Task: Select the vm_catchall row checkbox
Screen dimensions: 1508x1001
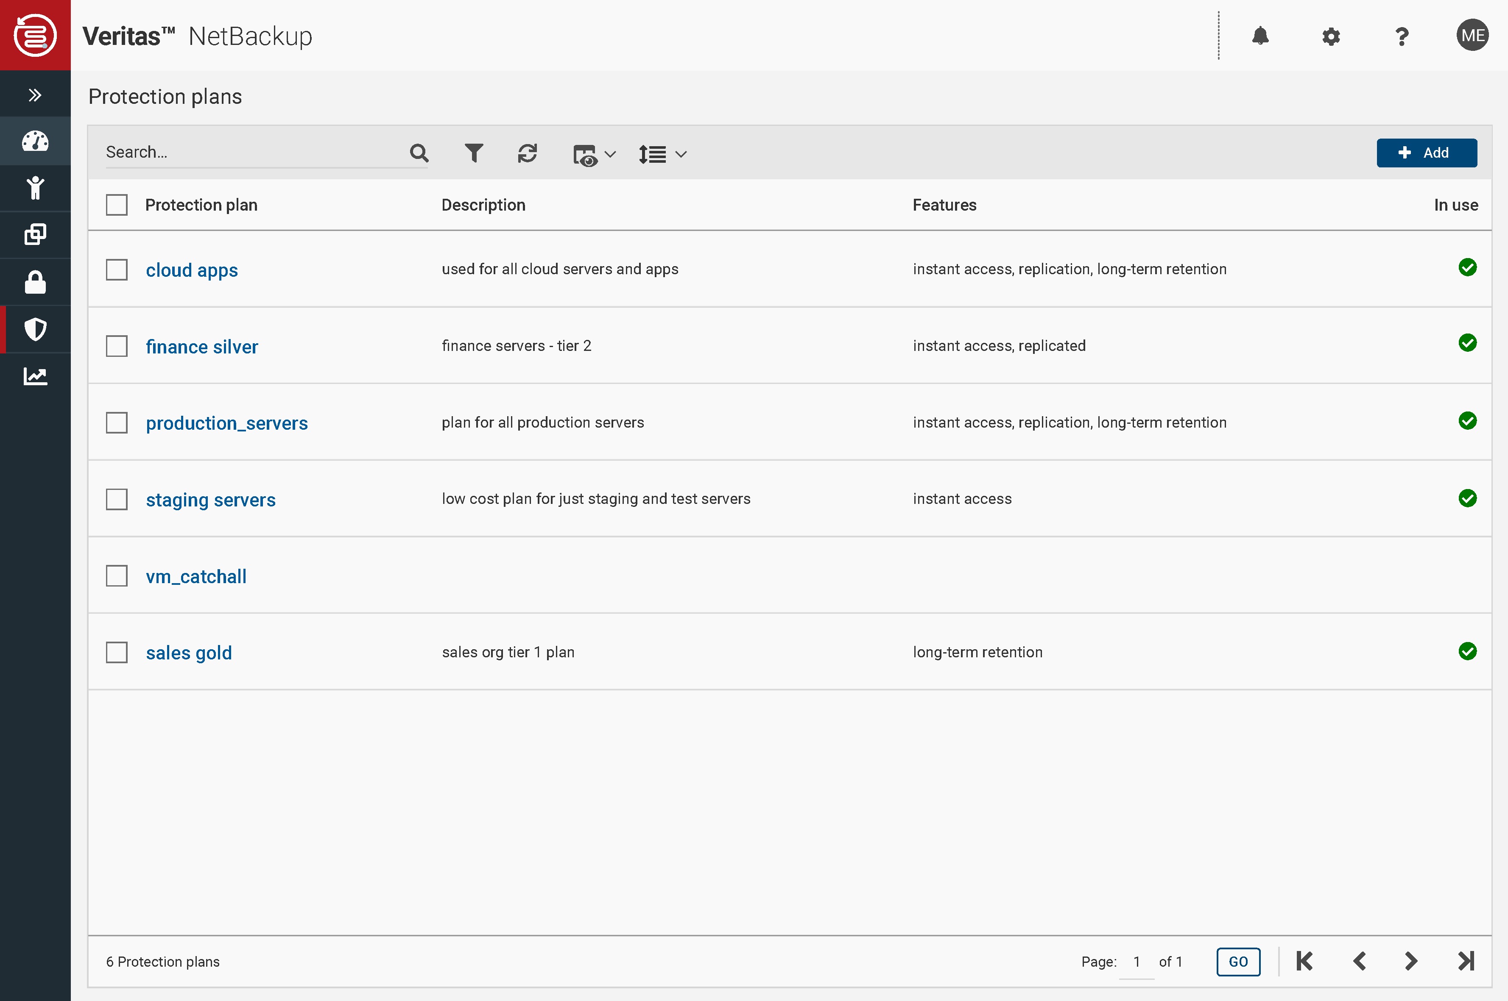Action: click(117, 576)
